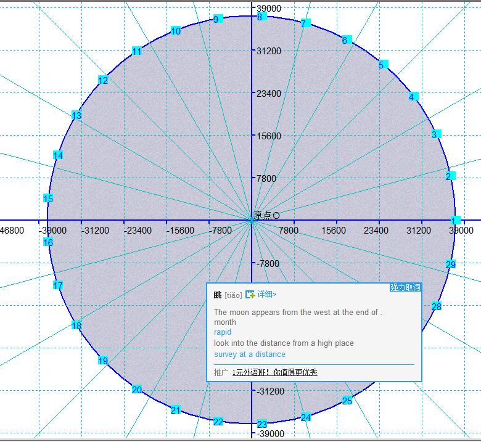Select point marker 14 on the circle

click(58, 155)
